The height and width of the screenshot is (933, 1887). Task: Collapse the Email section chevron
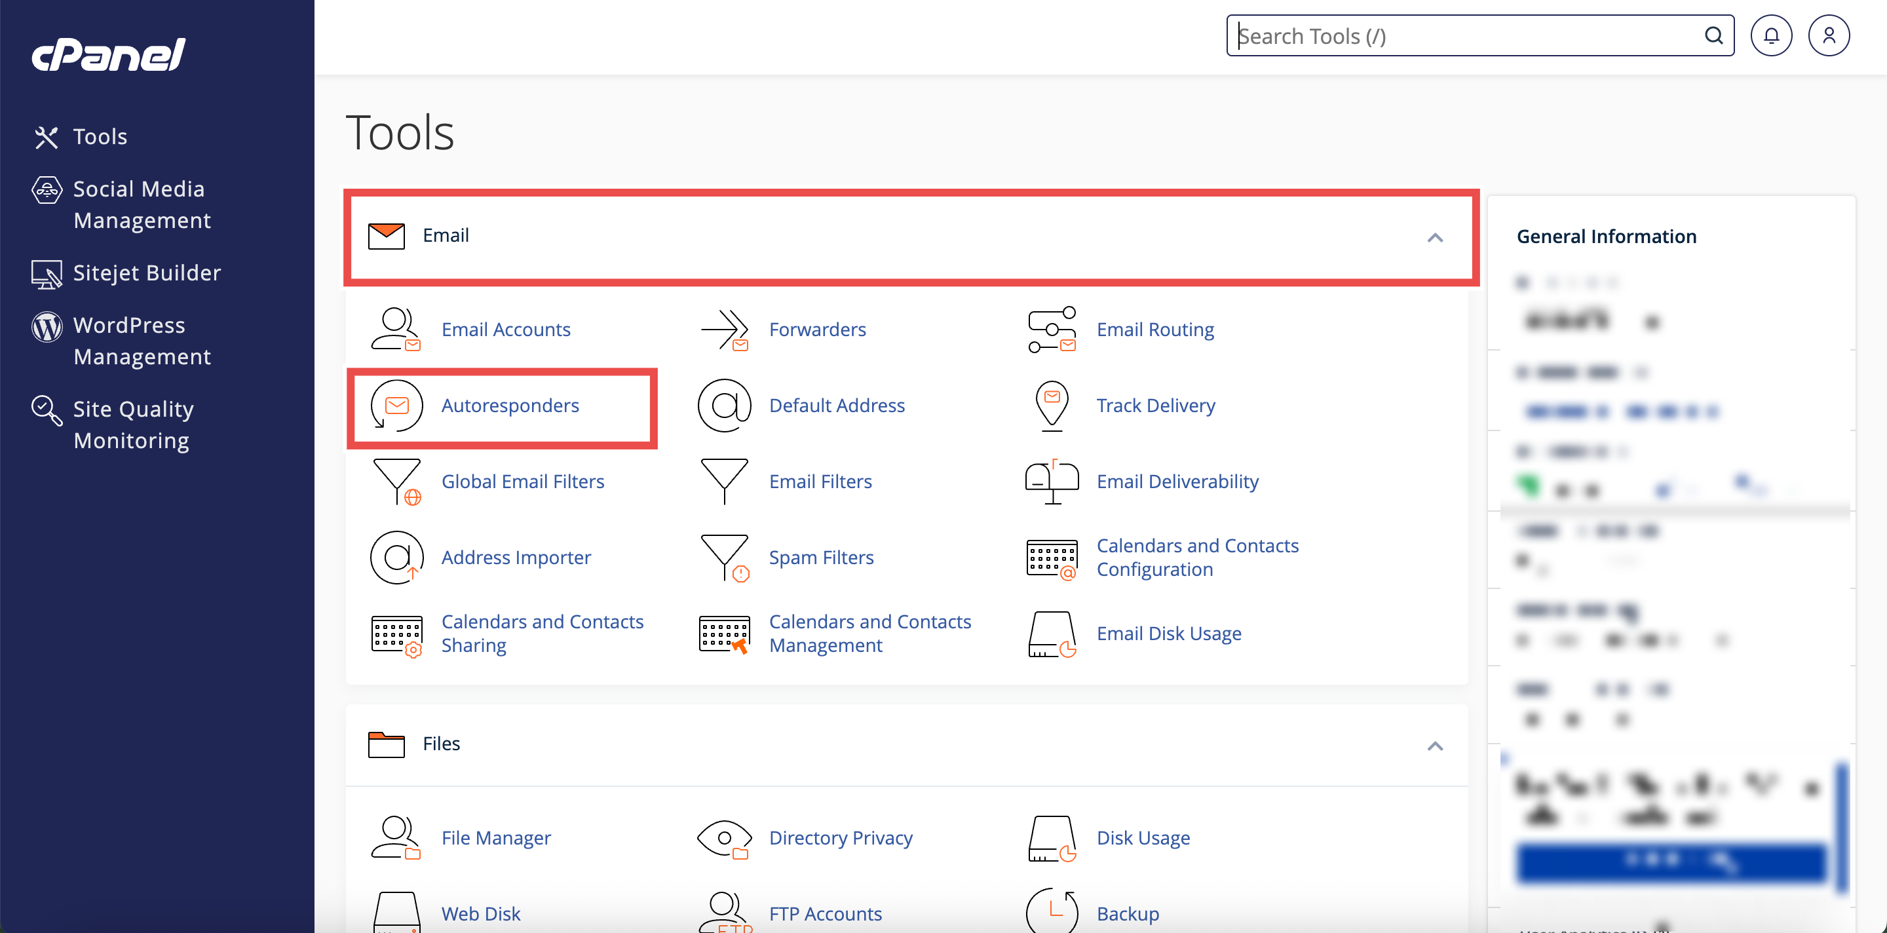click(1434, 237)
